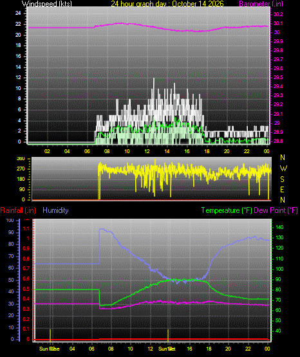The height and width of the screenshot is (357, 300).
Task: Click the "02" hour label under the windspeed graph
Action: pos(47,151)
